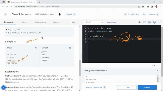Image resolution: width=163 pixels, height=91 pixels.
Task: Open the chevron dropdown beside Expand
Action: pyautogui.click(x=74, y=14)
